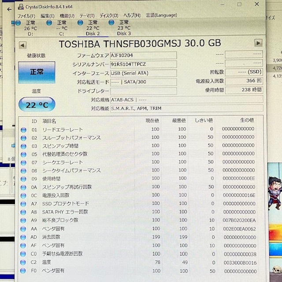The height and width of the screenshot is (282, 282).
Task: Click status icon for 05 代替処理済のセクタ数
Action: point(23,155)
